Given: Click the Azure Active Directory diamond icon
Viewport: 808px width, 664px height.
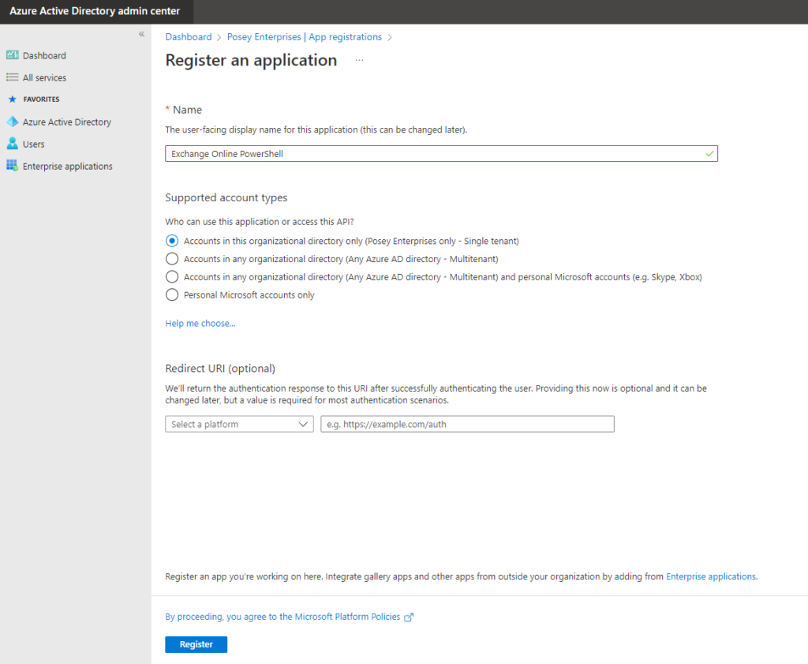Looking at the screenshot, I should click(x=13, y=122).
